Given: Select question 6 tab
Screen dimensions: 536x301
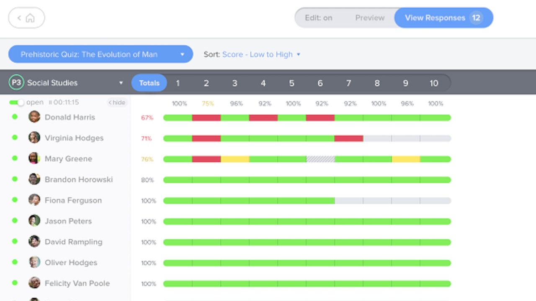Looking at the screenshot, I should (x=320, y=83).
